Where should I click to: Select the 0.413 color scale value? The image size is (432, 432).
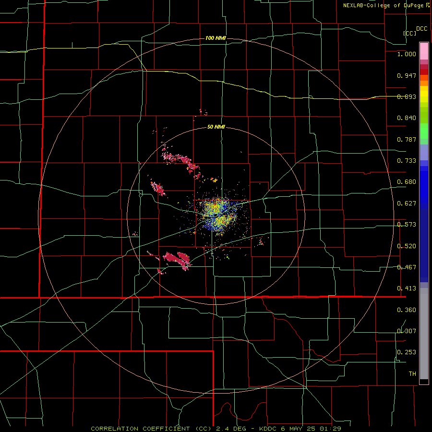(407, 288)
